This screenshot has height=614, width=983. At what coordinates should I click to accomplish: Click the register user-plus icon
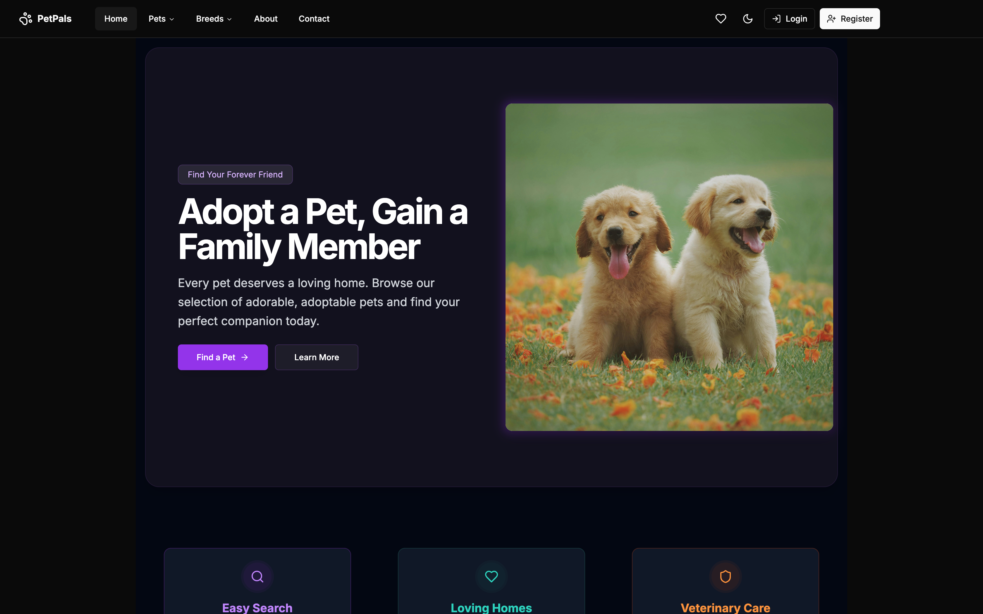[831, 19]
